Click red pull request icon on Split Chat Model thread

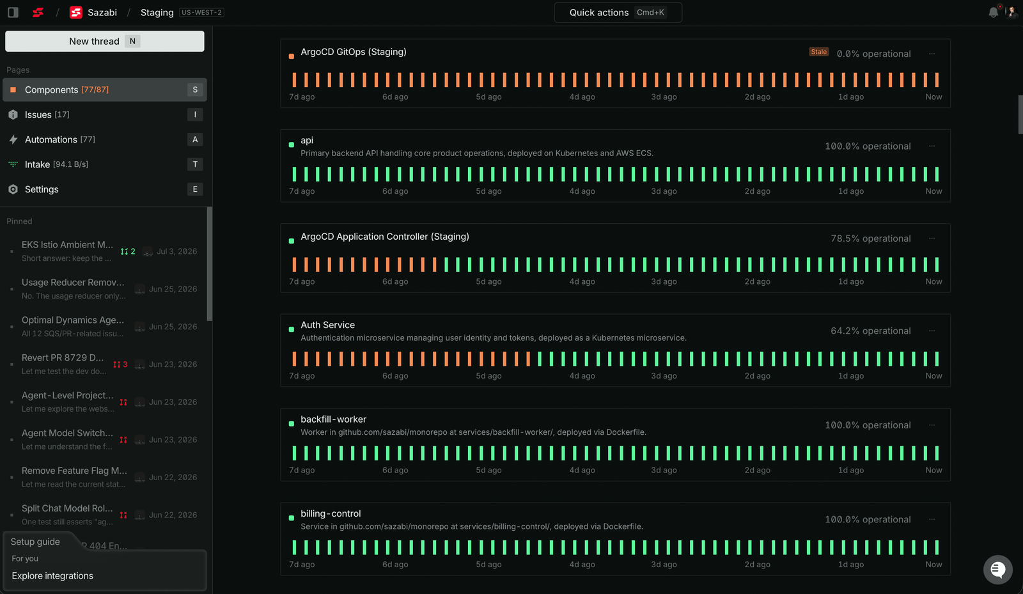click(x=123, y=515)
